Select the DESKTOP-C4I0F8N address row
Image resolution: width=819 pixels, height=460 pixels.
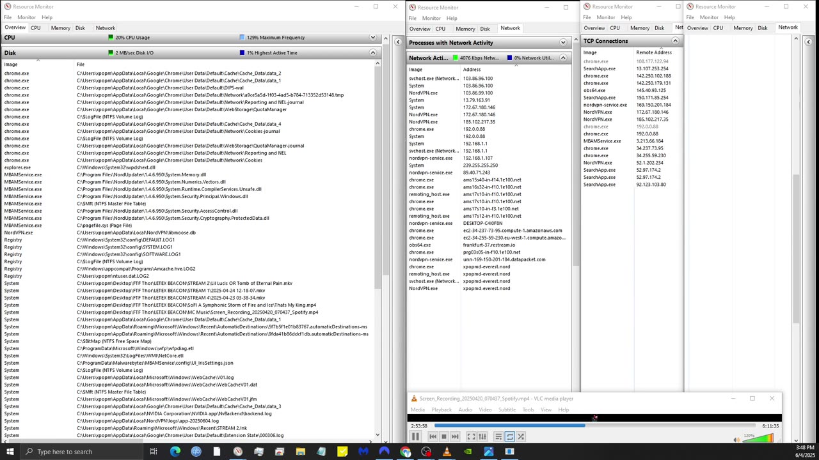pyautogui.click(x=488, y=224)
